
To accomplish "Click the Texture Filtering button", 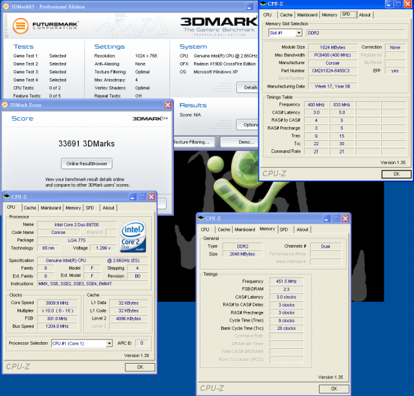I will [194, 142].
